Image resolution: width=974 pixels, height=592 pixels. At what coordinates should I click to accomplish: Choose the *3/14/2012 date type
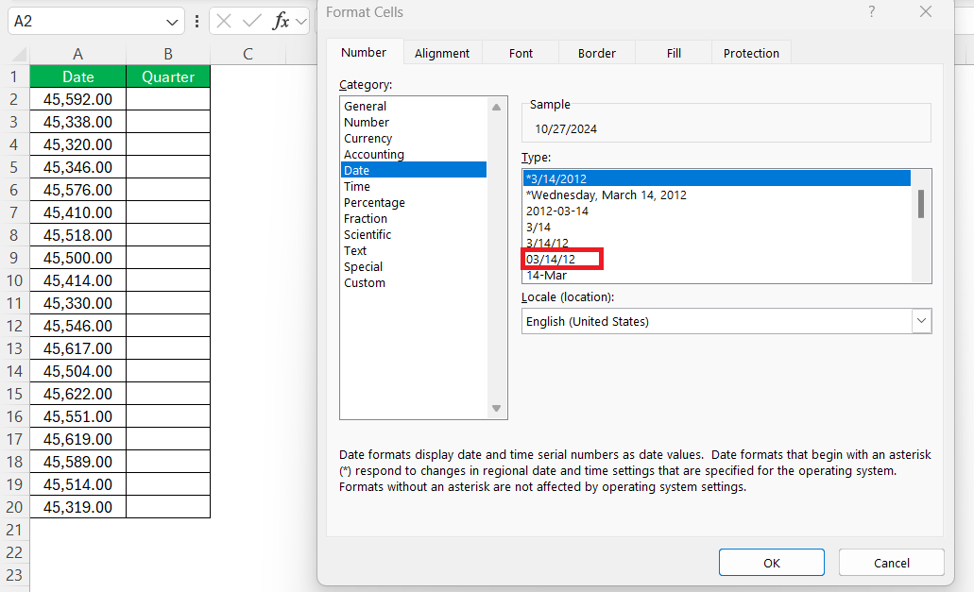pyautogui.click(x=717, y=178)
